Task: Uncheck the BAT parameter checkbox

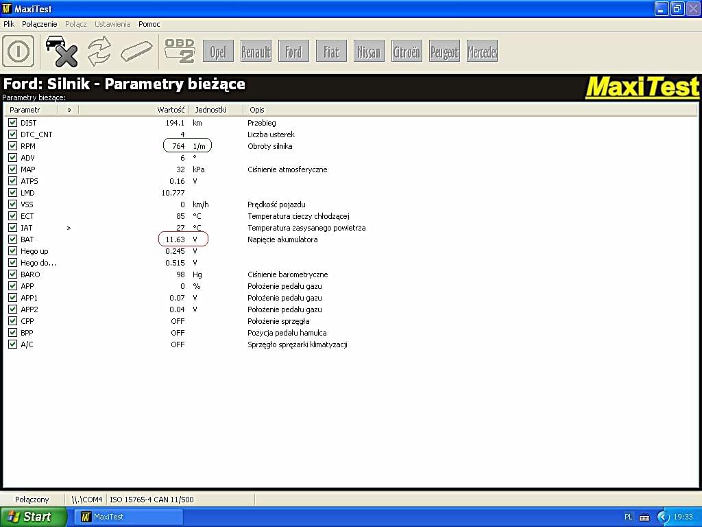Action: point(12,239)
